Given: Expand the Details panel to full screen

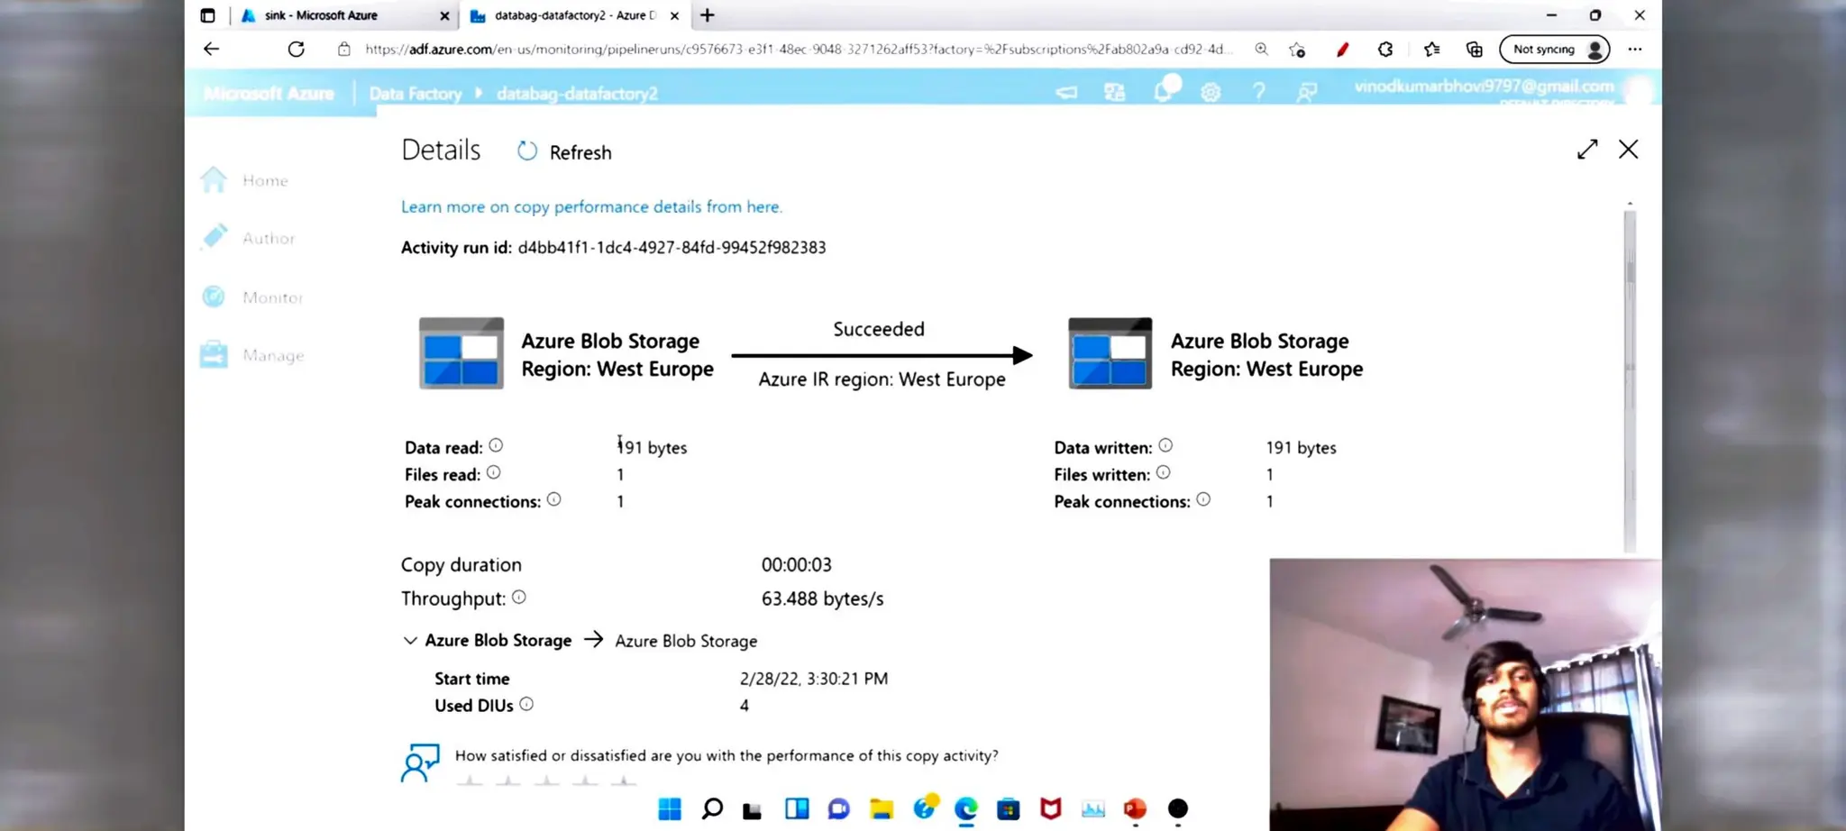Looking at the screenshot, I should [x=1587, y=150].
